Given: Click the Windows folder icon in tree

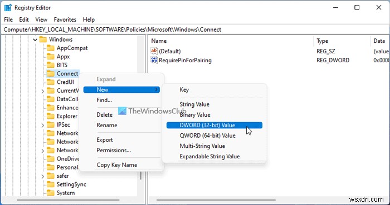Looking at the screenshot, I should [x=43, y=39].
